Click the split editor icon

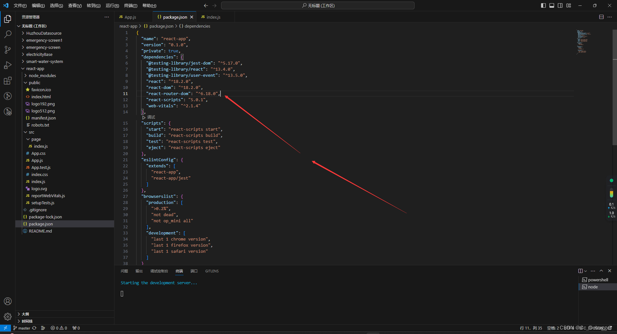pyautogui.click(x=601, y=17)
